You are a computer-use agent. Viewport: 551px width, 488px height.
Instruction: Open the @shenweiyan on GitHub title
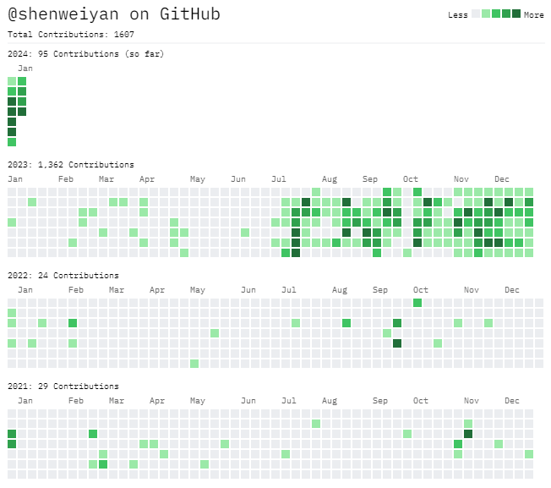click(x=115, y=14)
